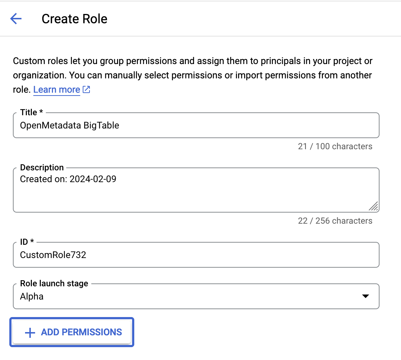Click the 22 / 256 characters counter
This screenshot has height=360, width=401.
click(x=335, y=221)
